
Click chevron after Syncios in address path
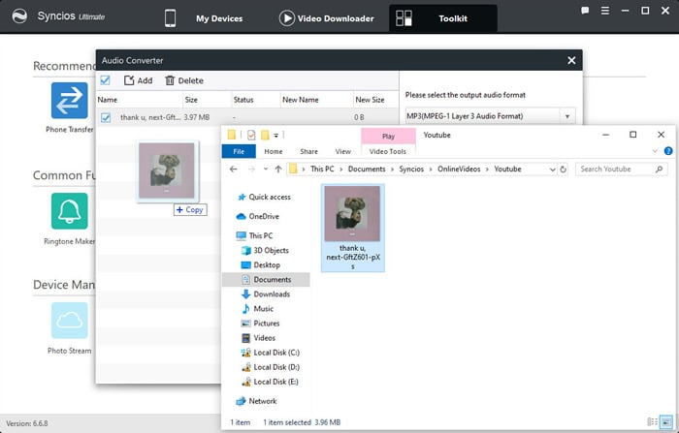coord(431,170)
